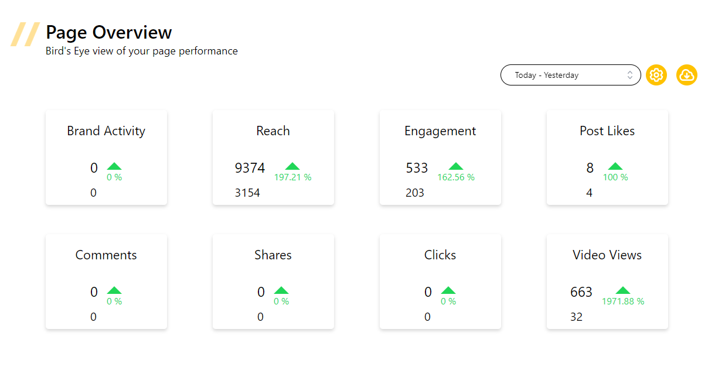Select the Comments card heading
This screenshot has height=377, width=715.
pyautogui.click(x=106, y=255)
